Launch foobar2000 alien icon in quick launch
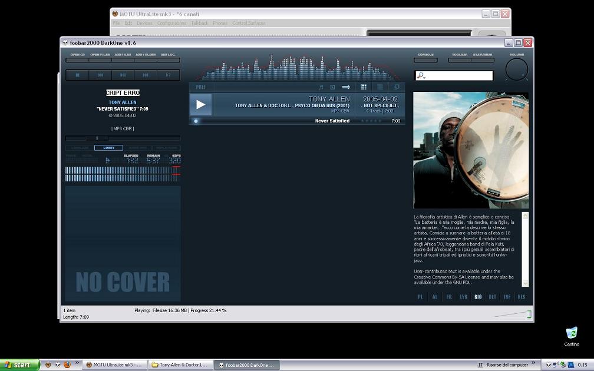The image size is (594, 371). 58,365
